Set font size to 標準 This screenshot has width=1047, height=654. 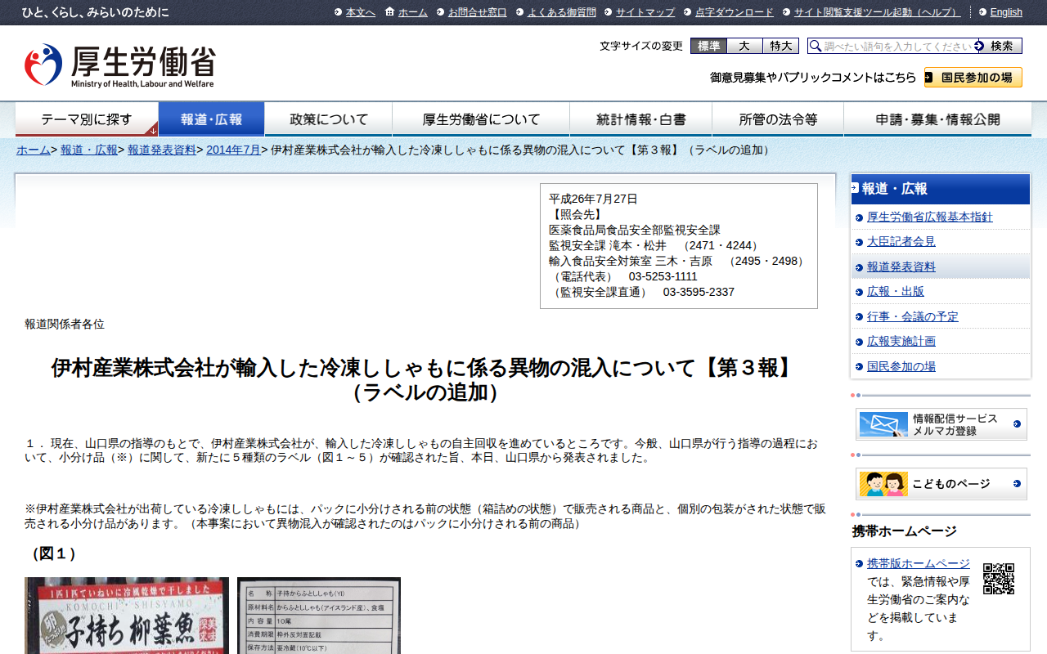708,46
